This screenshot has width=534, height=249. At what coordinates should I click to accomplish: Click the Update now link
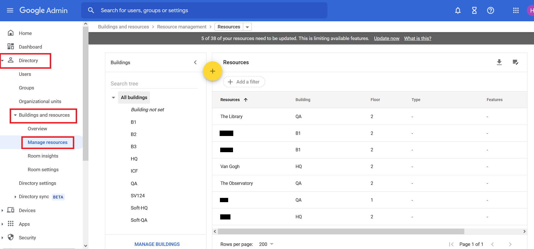pyautogui.click(x=386, y=38)
